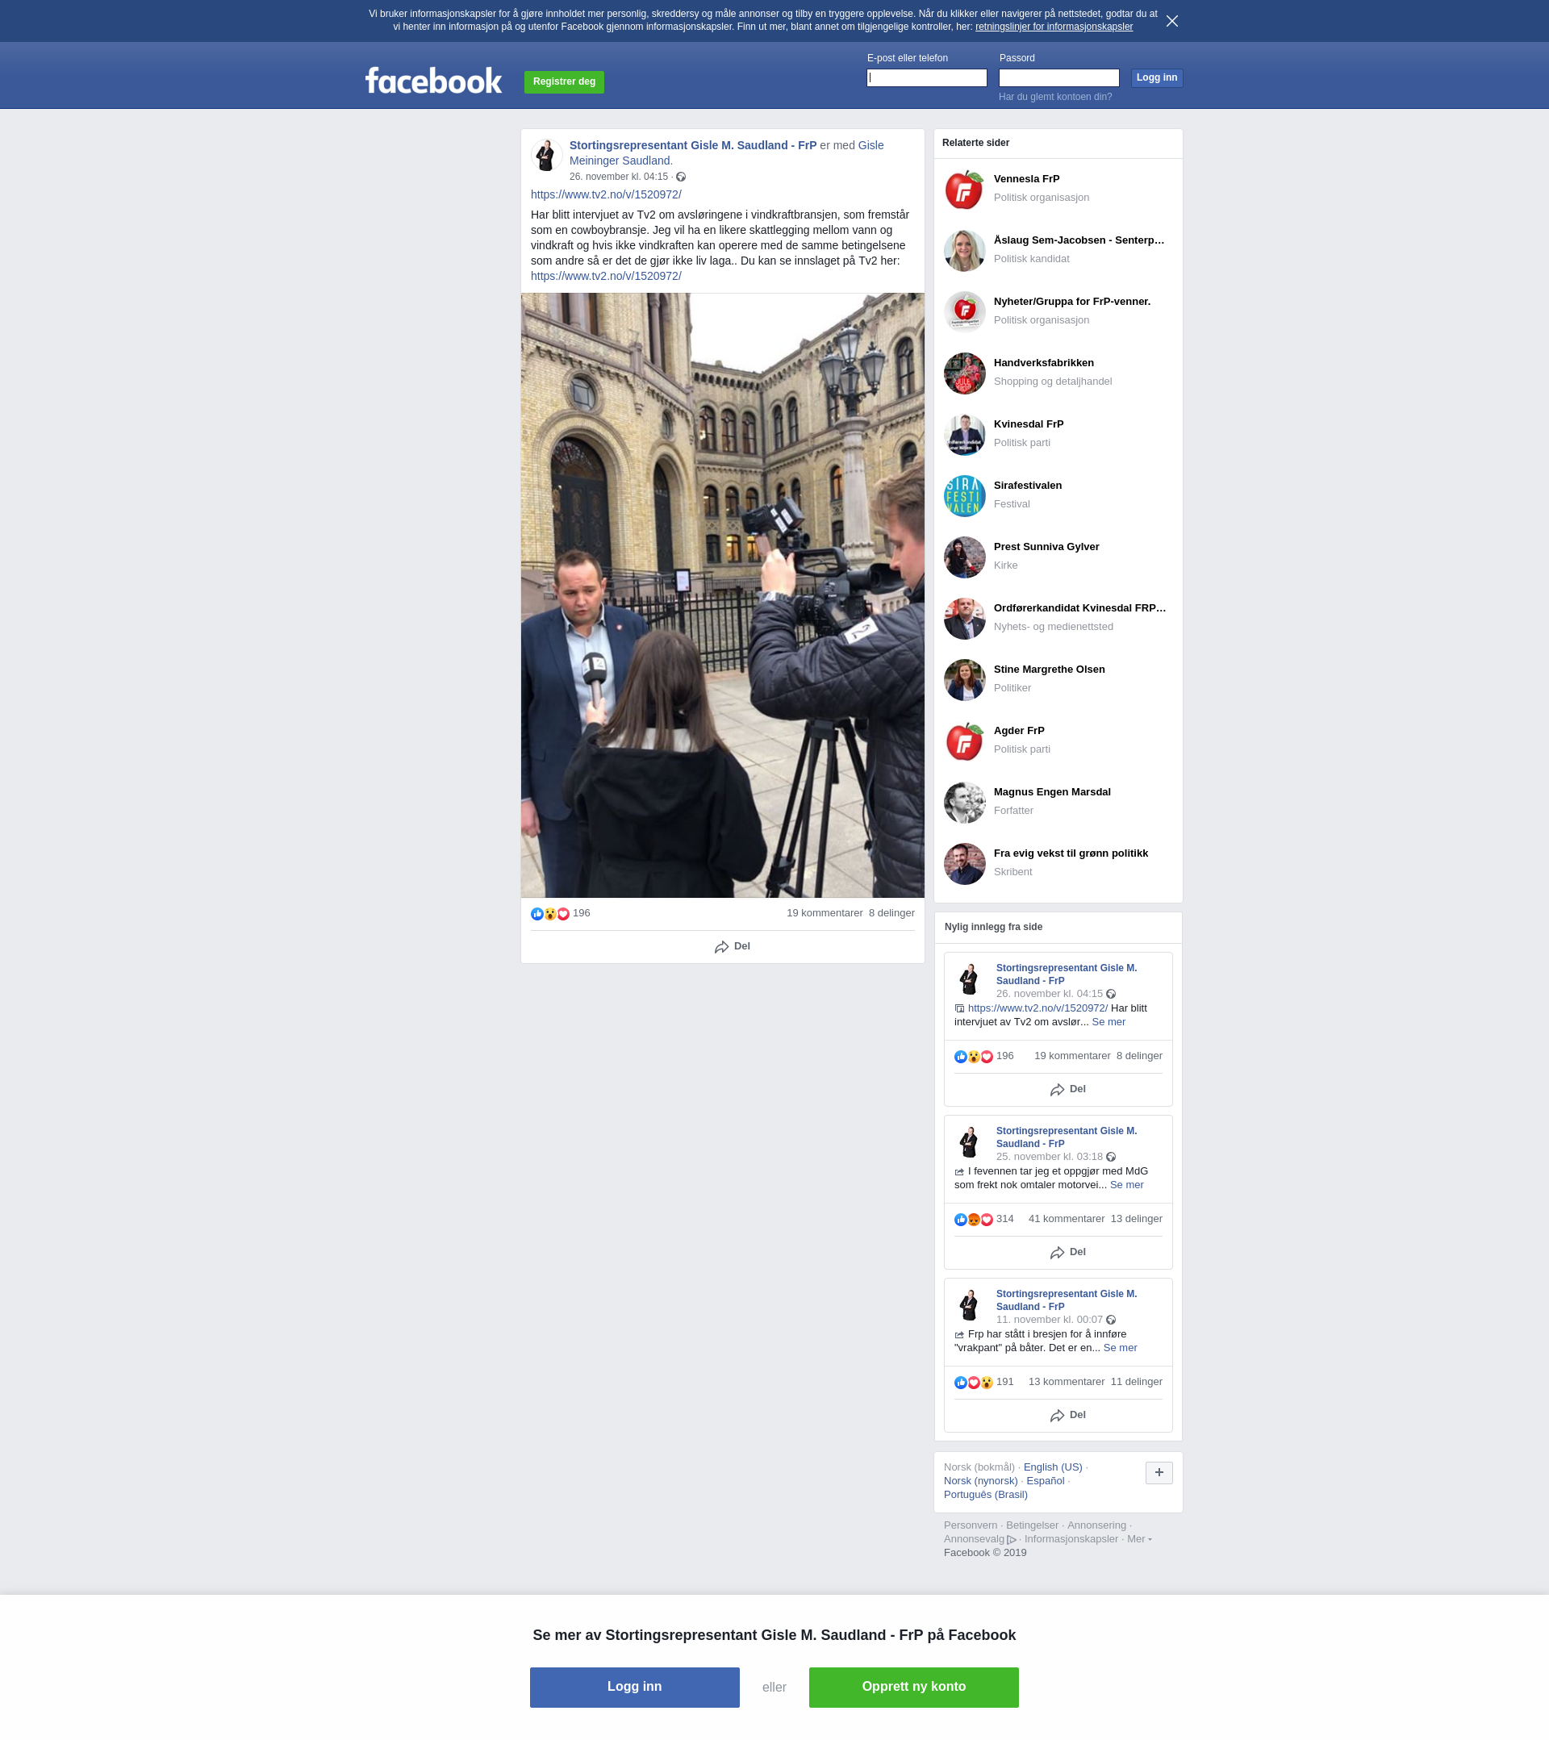The height and width of the screenshot is (1740, 1549).
Task: Switch language to Norsk (nynorsk)
Action: point(980,1480)
